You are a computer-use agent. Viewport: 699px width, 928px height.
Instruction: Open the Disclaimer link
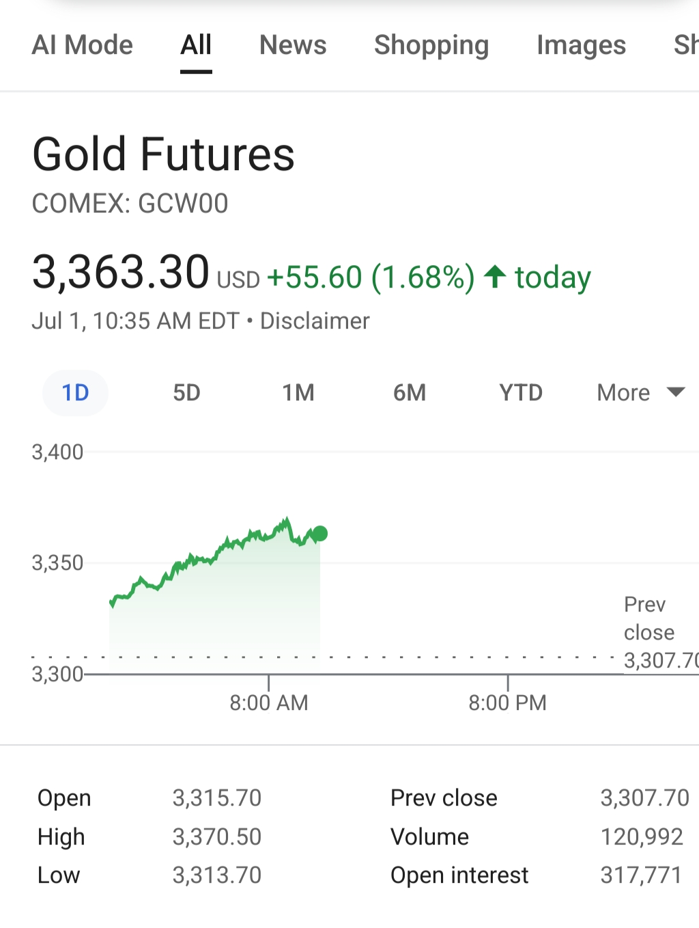[315, 320]
